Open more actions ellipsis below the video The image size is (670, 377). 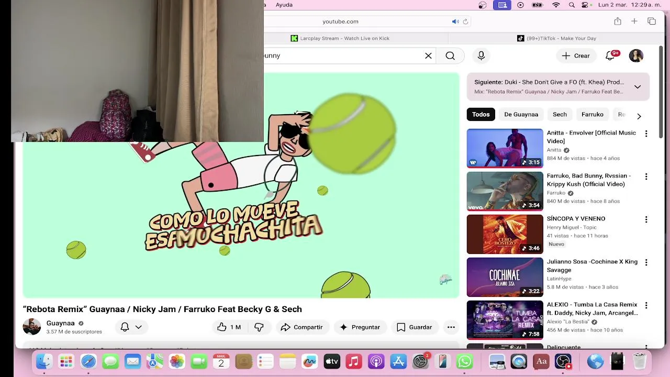pos(451,327)
